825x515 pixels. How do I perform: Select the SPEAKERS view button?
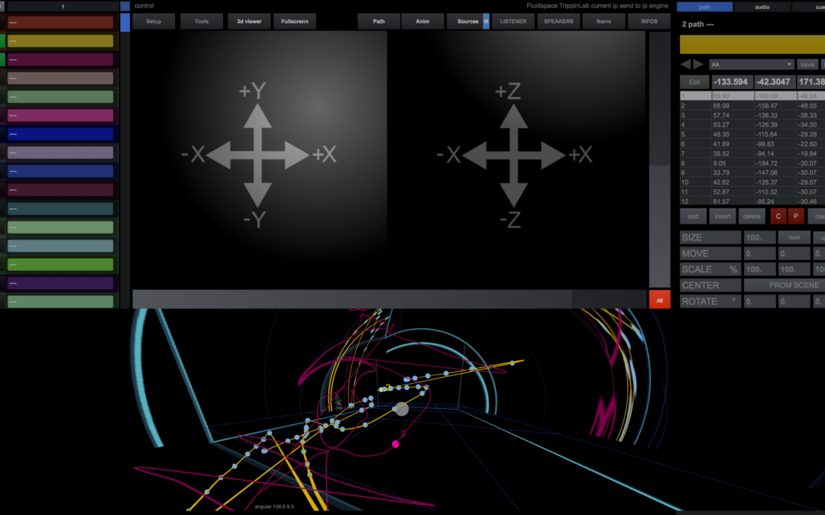coord(558,21)
